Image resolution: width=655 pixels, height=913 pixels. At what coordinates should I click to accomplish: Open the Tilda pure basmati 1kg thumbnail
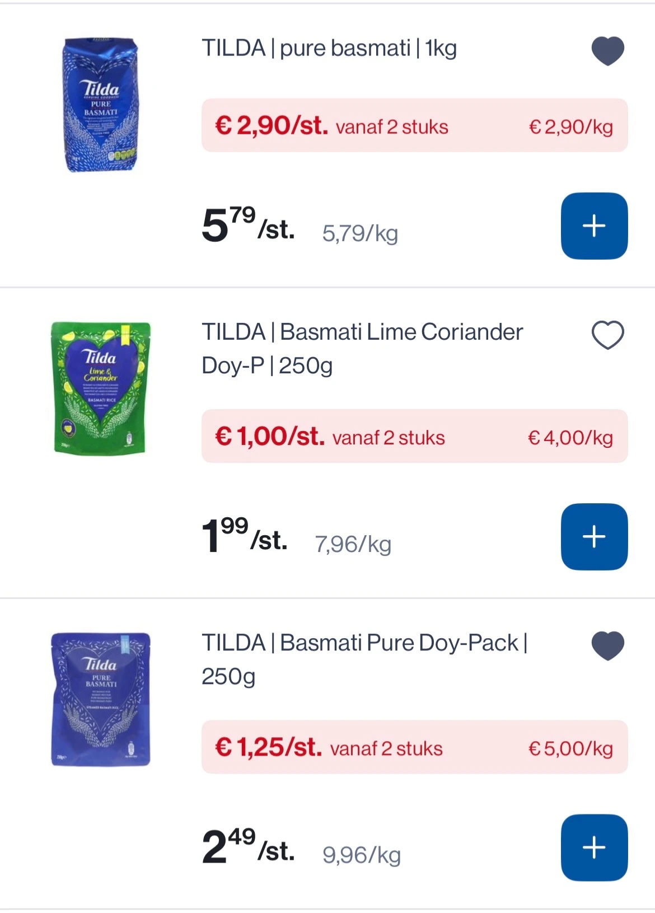click(x=101, y=105)
